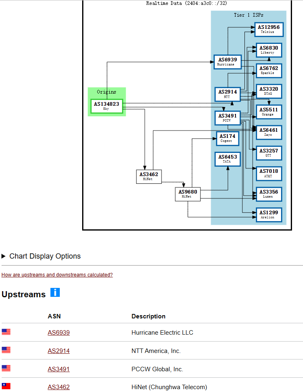
Task: Click the AS134823 Sky origin node
Action: 107,106
